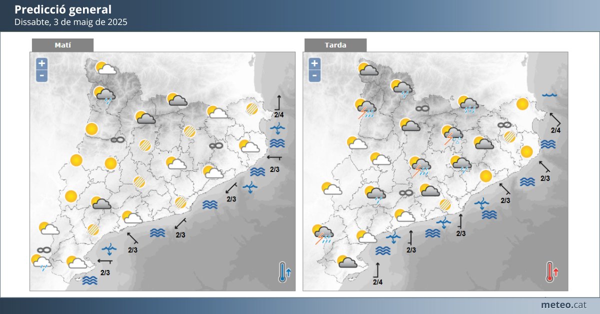Screen dimensions: 600x314
Task: Click the blue rising-temperature thermometer icon
Action: pyautogui.click(x=284, y=272)
